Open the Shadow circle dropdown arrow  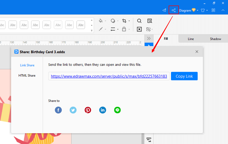click(118, 21)
